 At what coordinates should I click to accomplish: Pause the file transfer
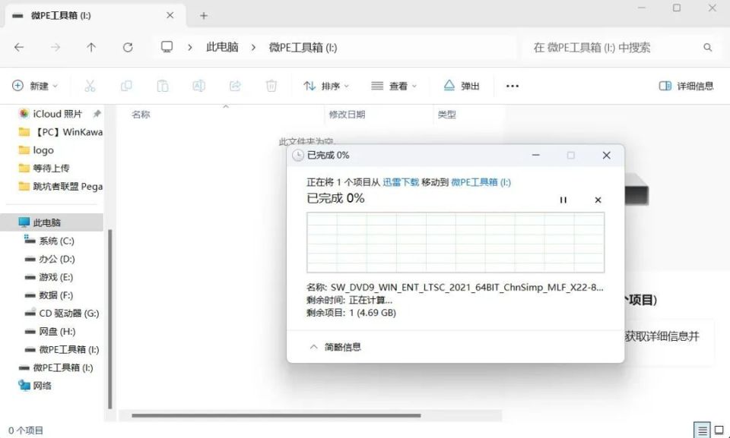click(x=563, y=200)
